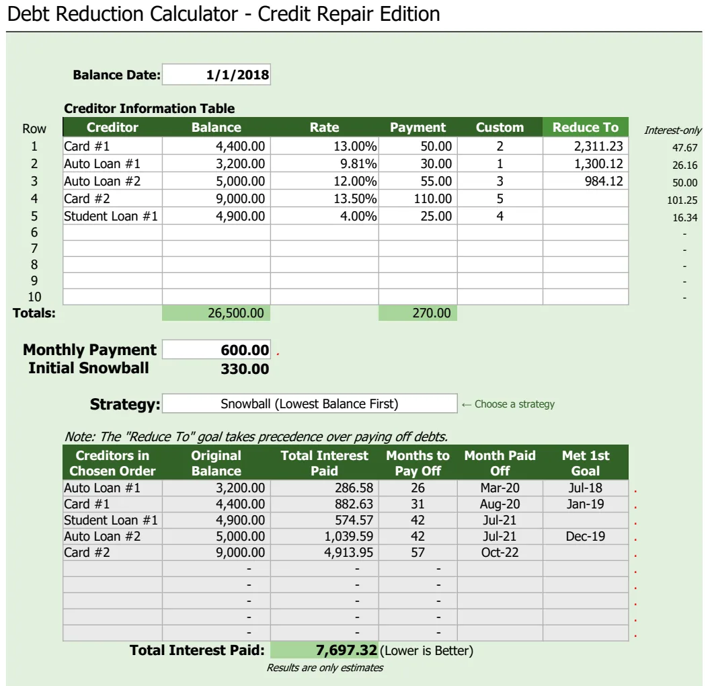Select the total interest cell 286.58
Viewport: 708px width, 686px height.
(x=325, y=488)
